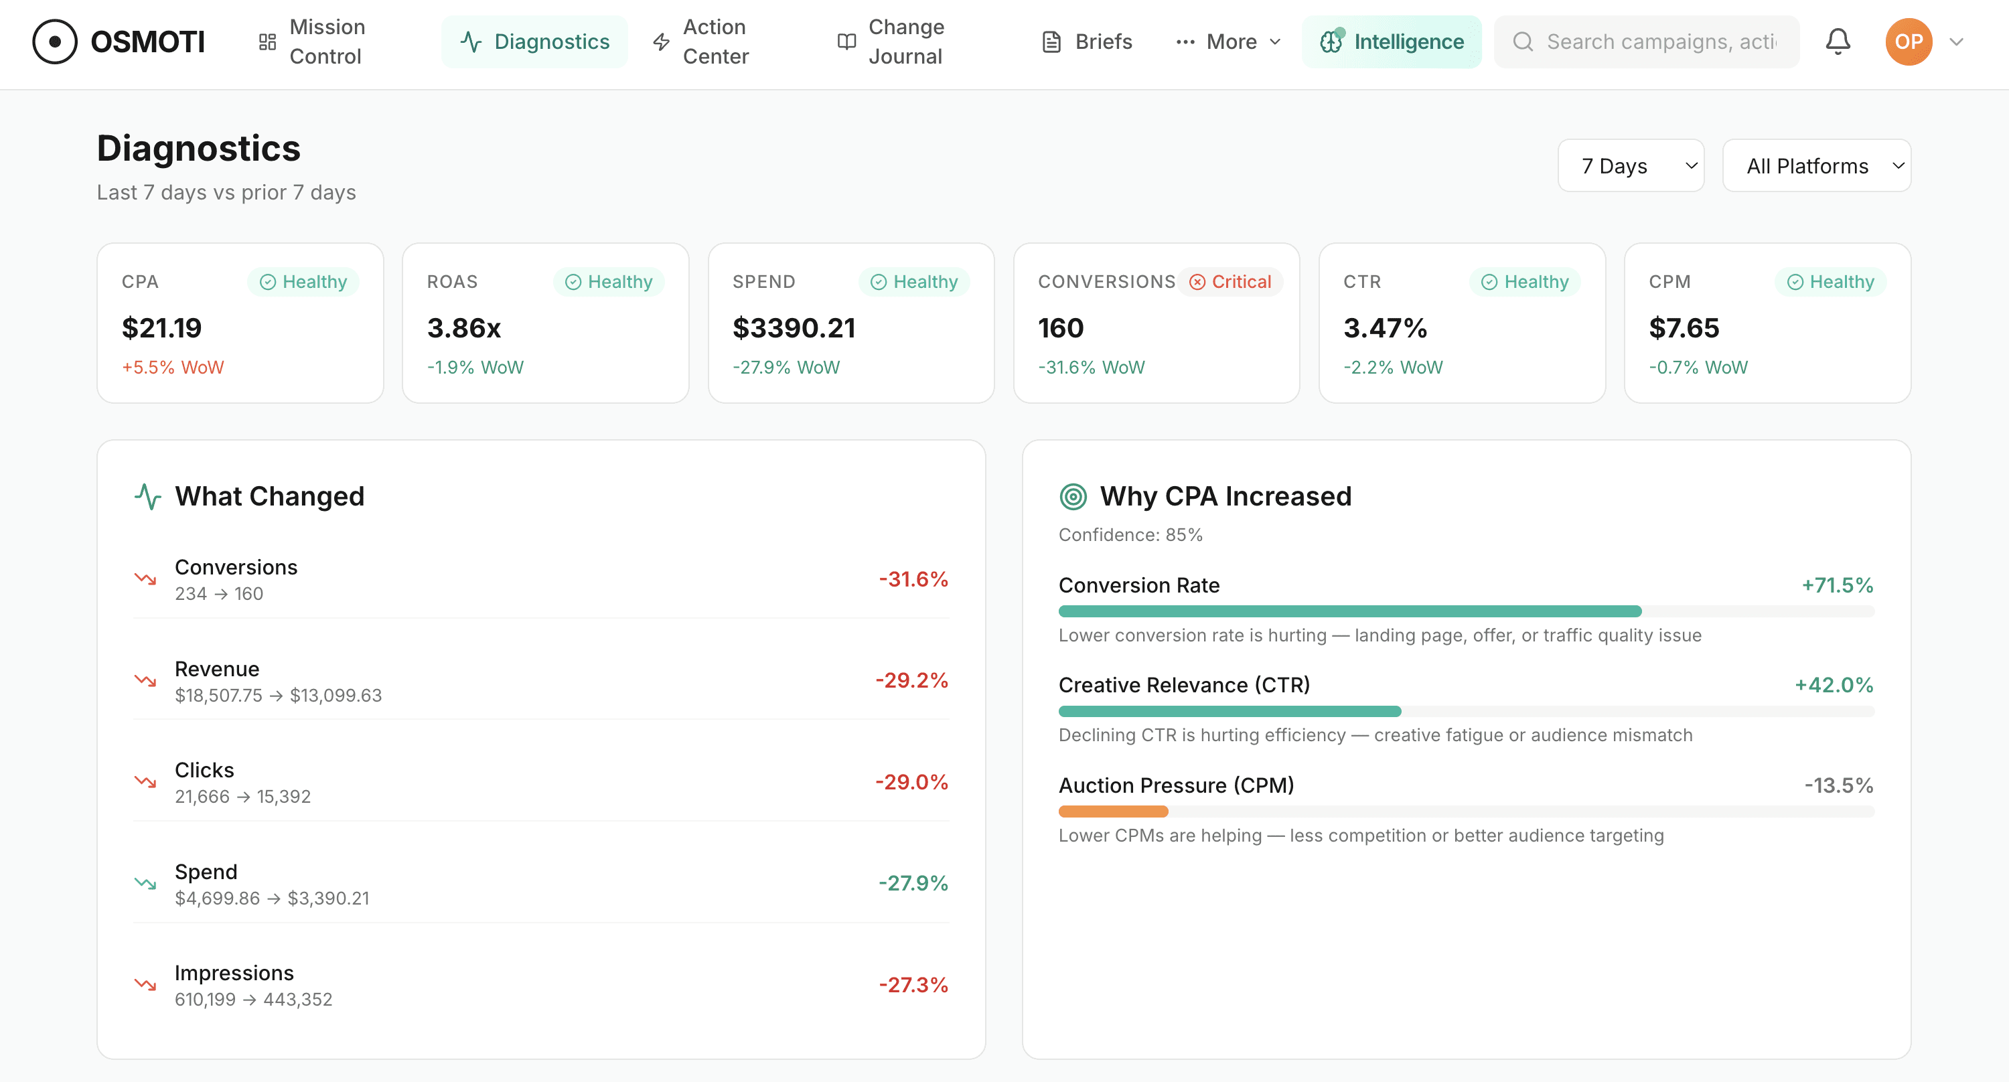Click the Briefs document icon
This screenshot has height=1082, width=2009.
[1051, 42]
